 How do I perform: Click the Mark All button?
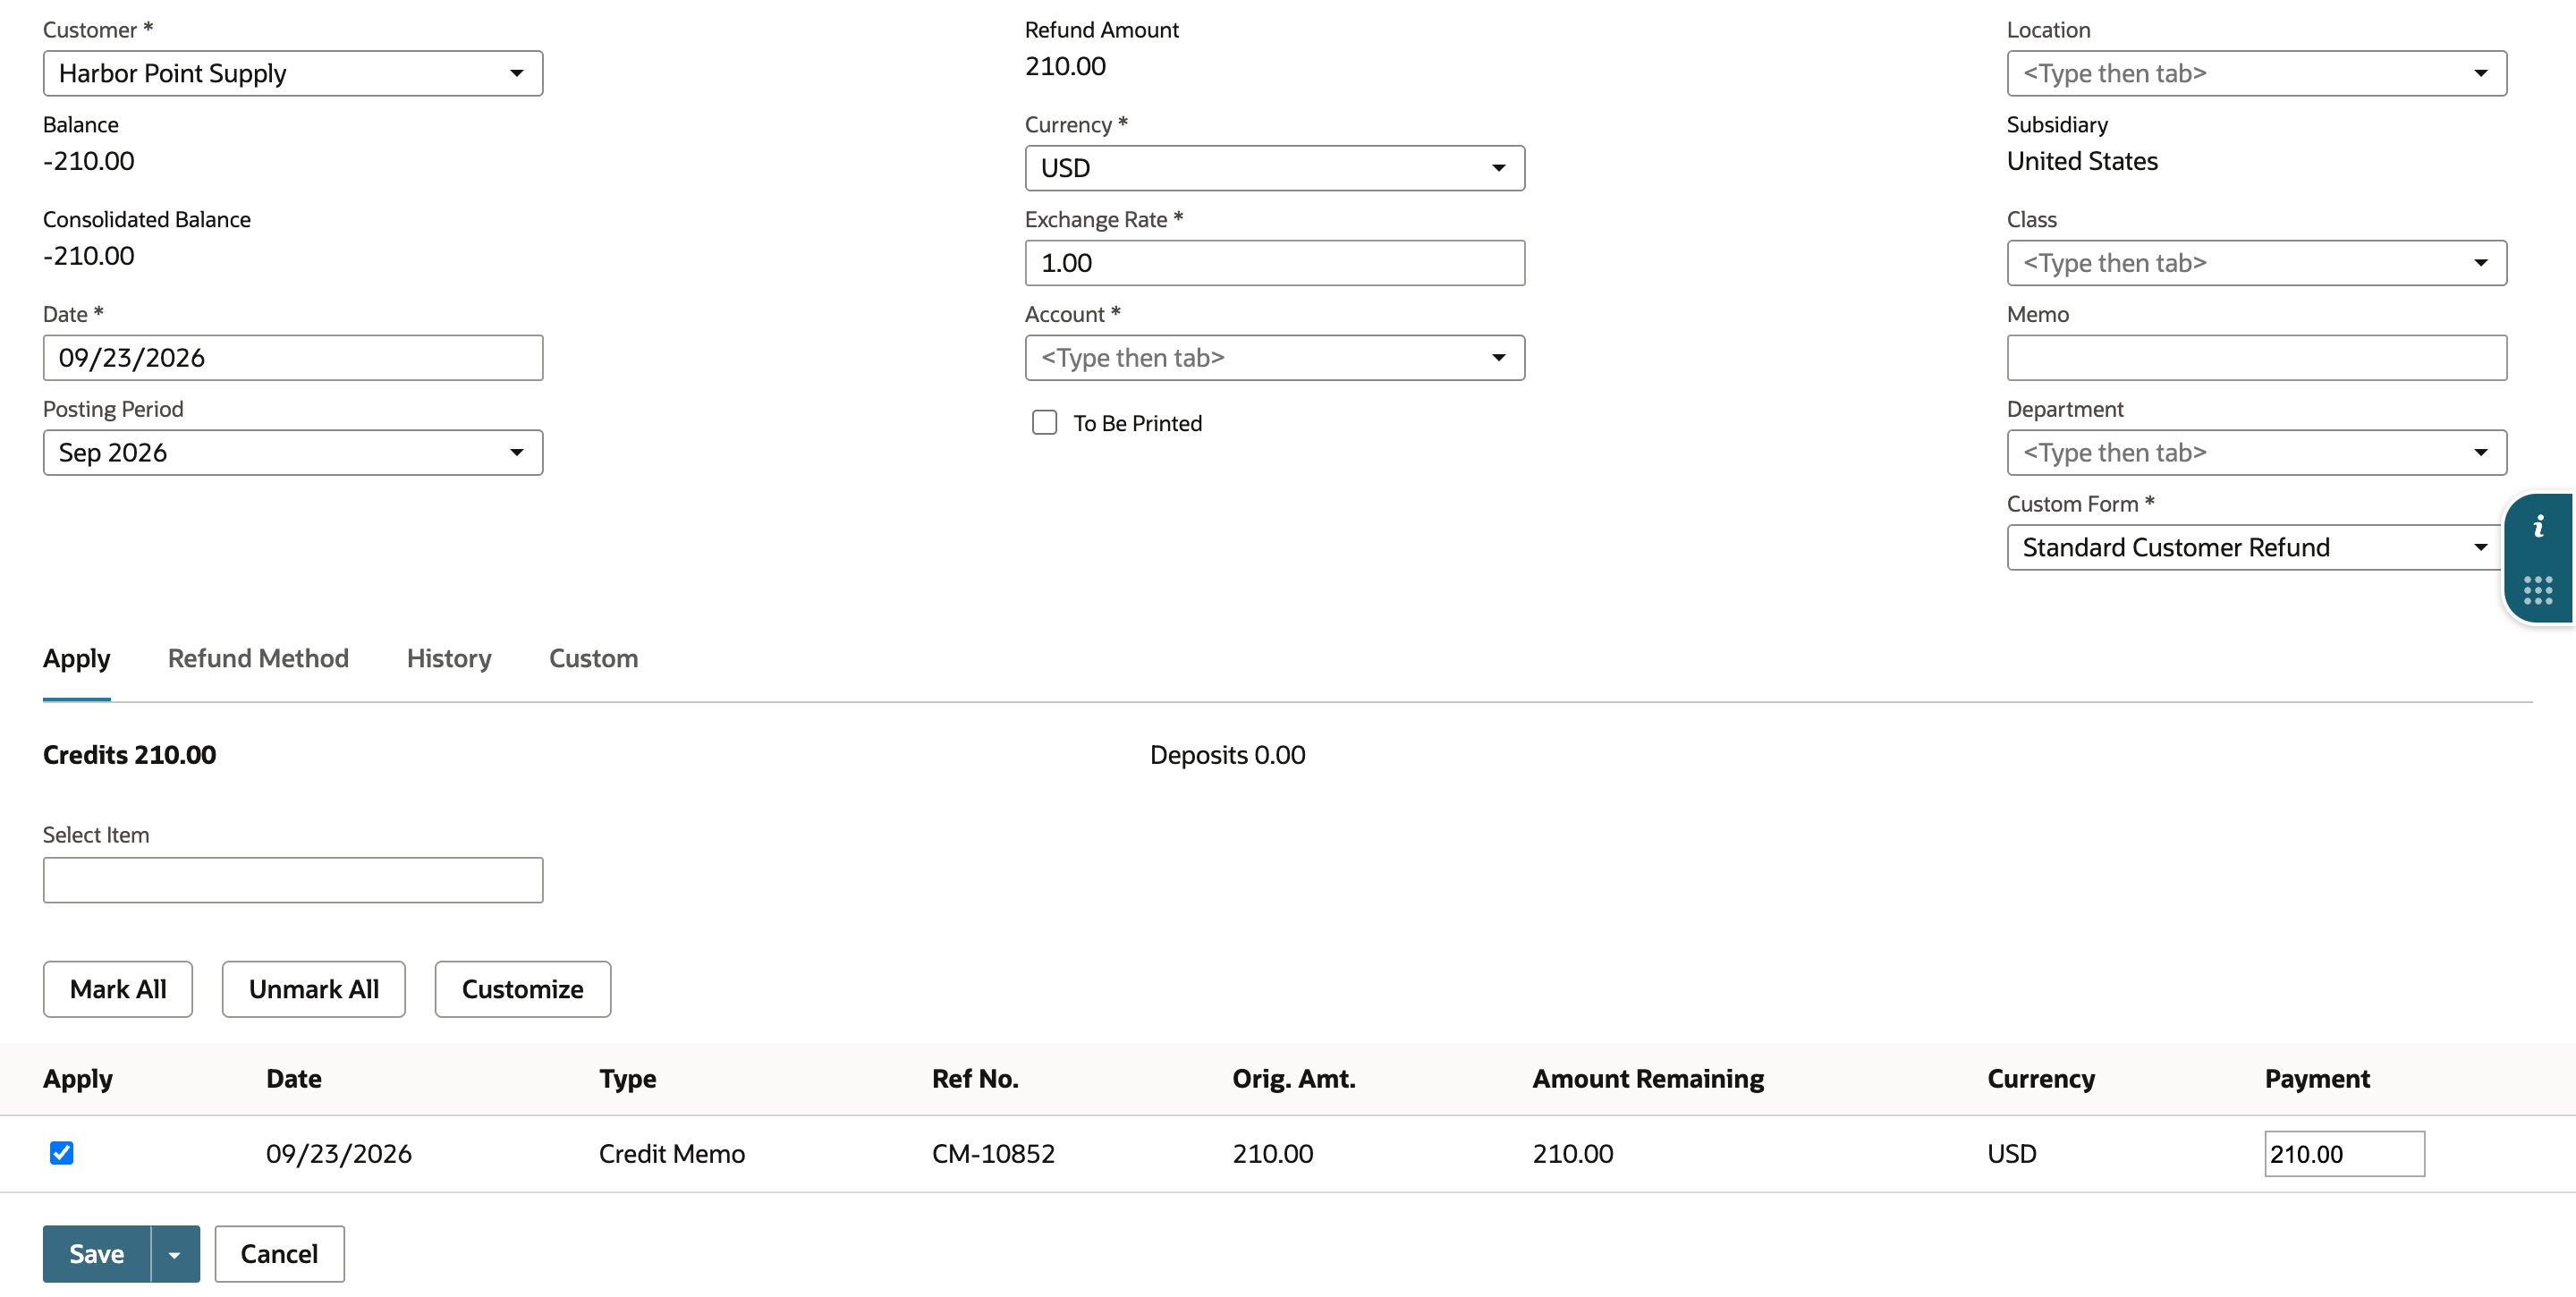pyautogui.click(x=118, y=989)
